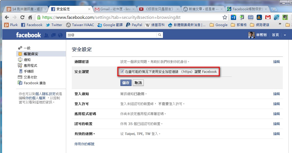
Task: Switch to the 《好朋友只是朋友》 tab
Action: point(158,9)
